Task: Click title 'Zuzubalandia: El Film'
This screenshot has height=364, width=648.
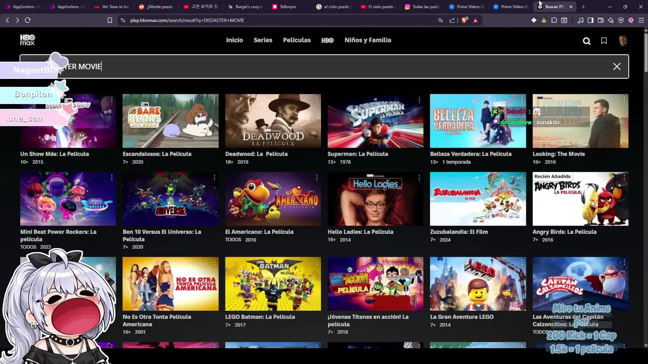Action: click(459, 232)
